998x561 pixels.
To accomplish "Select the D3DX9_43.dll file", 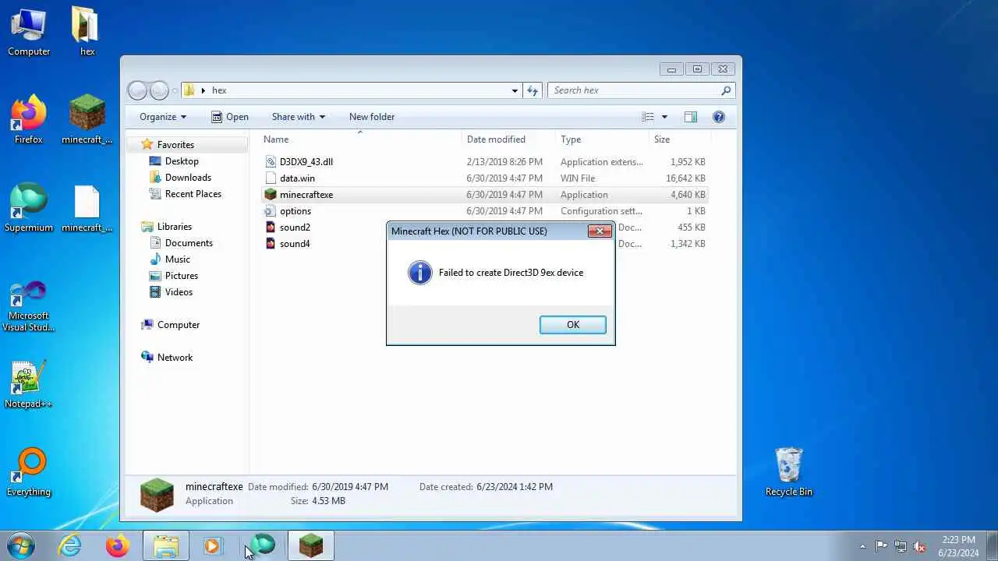I will point(484,162).
